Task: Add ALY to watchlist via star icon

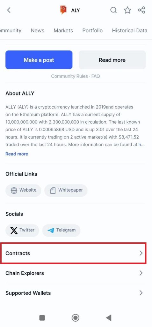Action: [127, 10]
